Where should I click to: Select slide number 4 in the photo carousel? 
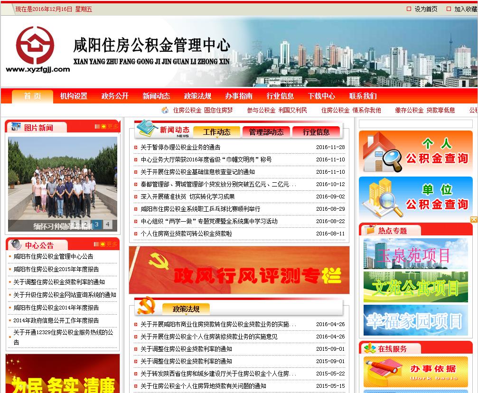coord(108,225)
